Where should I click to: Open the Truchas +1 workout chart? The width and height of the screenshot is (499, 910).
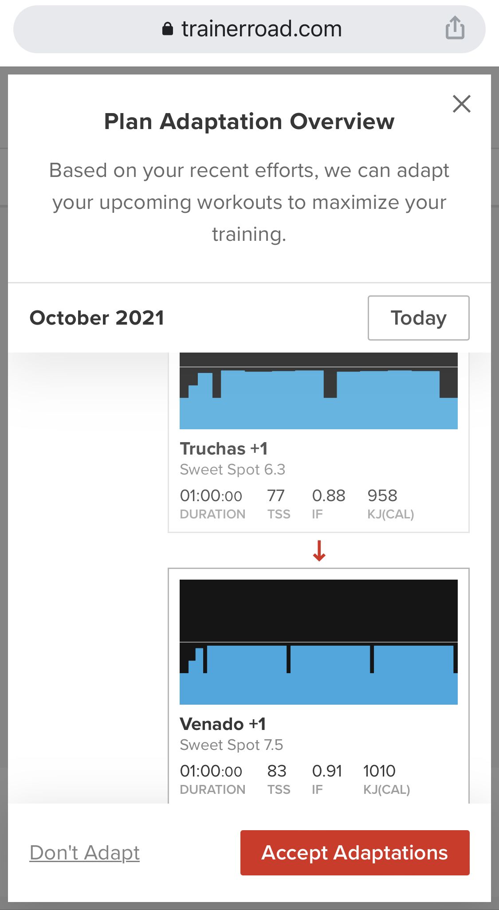(x=318, y=391)
